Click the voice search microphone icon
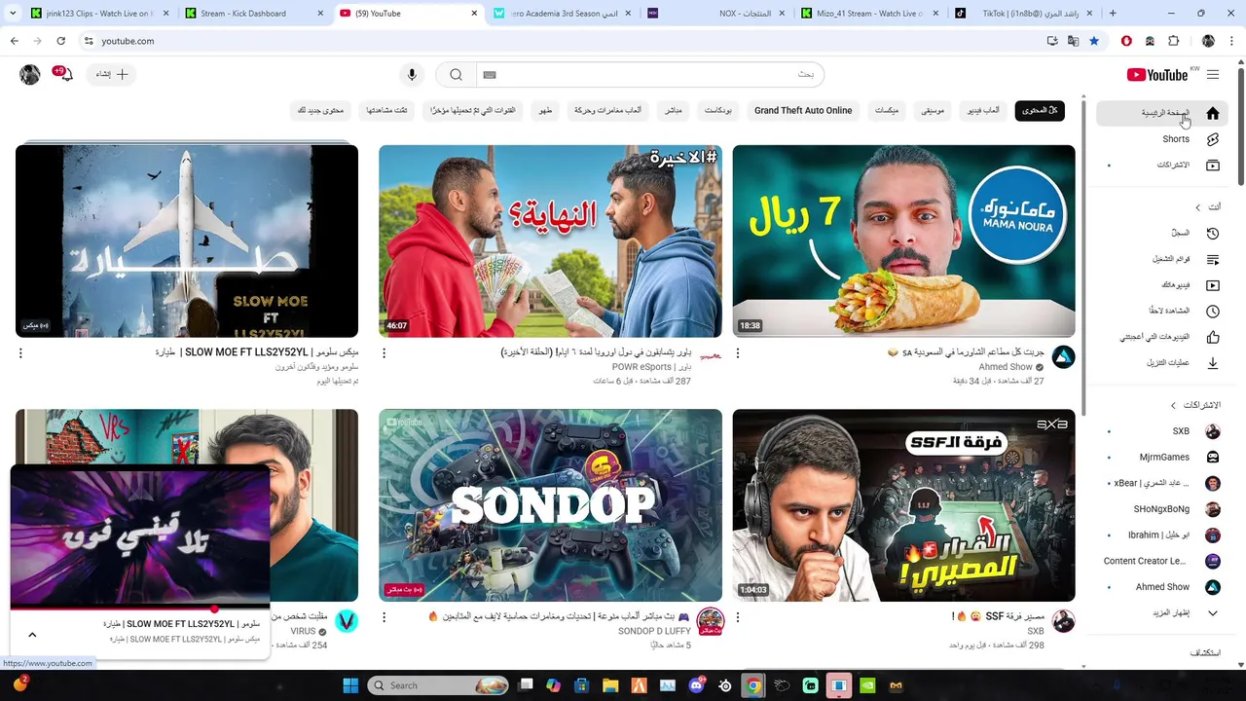The image size is (1246, 701). point(412,75)
